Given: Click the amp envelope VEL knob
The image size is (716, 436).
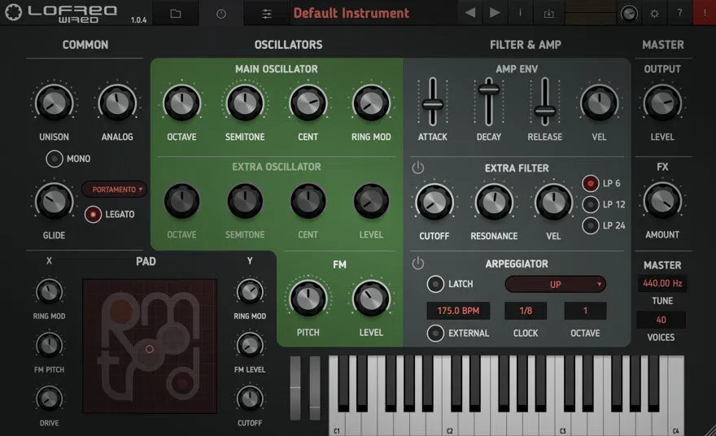Looking at the screenshot, I should [x=599, y=103].
